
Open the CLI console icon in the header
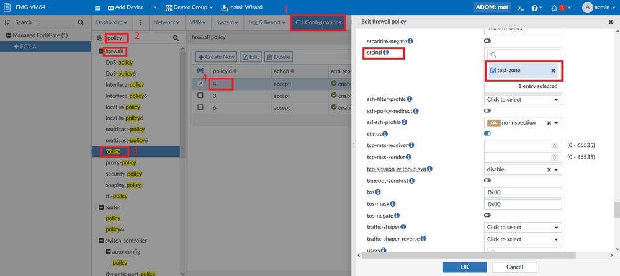coord(521,8)
